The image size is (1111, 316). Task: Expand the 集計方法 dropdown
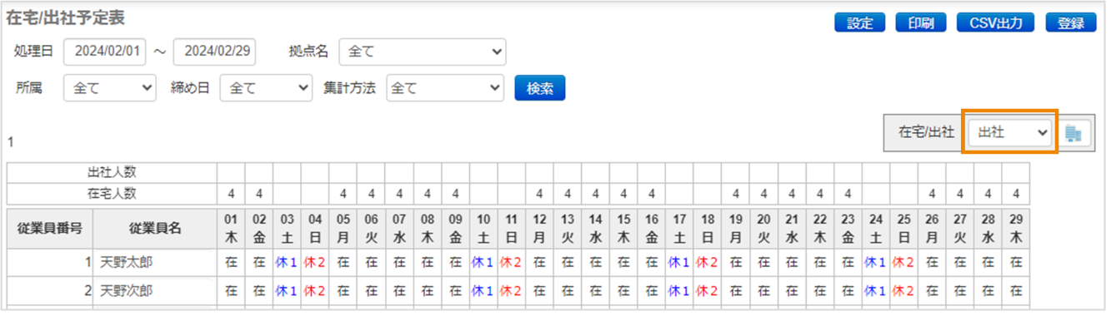[x=445, y=87]
